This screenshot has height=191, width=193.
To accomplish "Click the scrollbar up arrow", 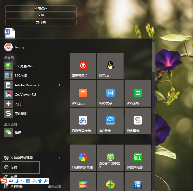I will click(153, 40).
